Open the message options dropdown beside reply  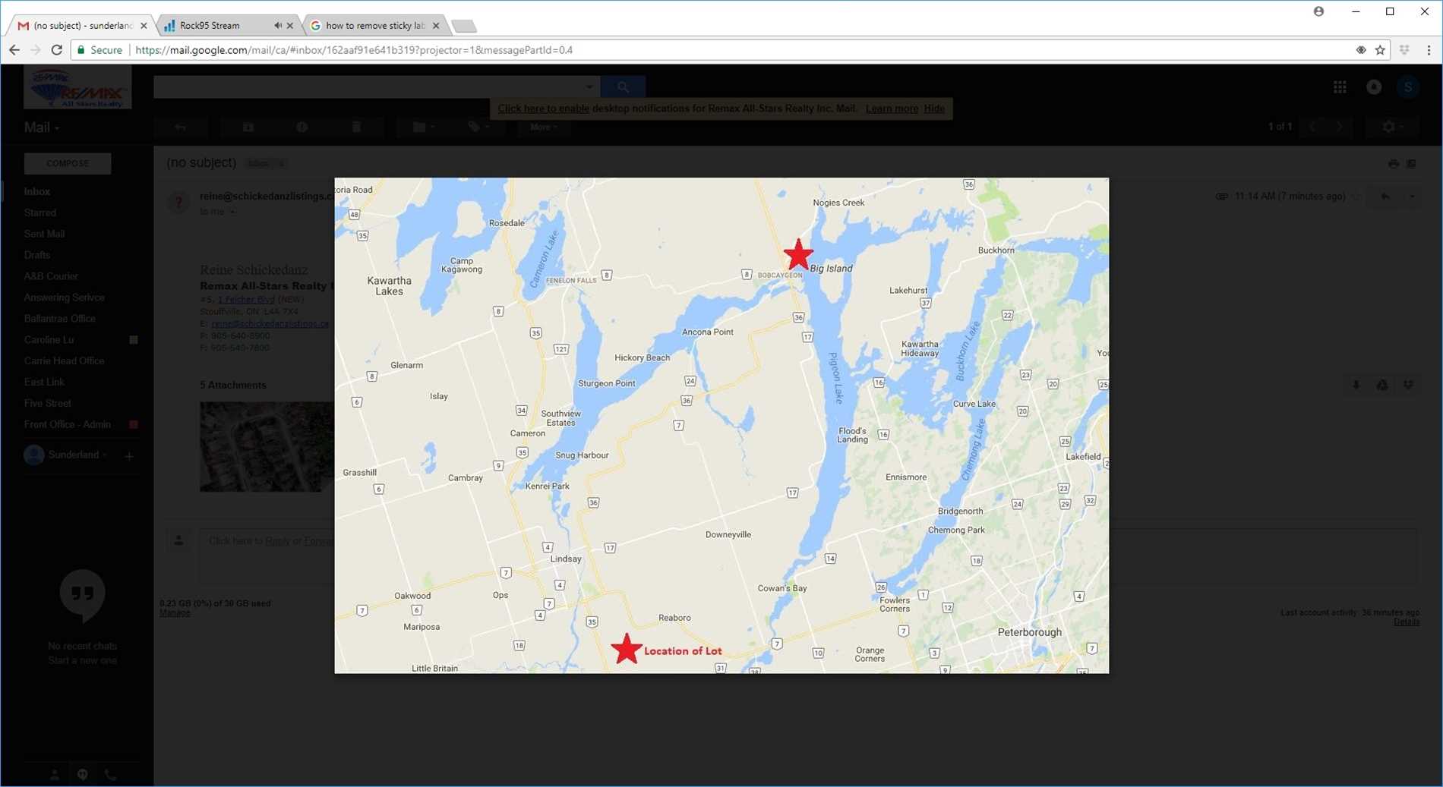(x=1412, y=197)
